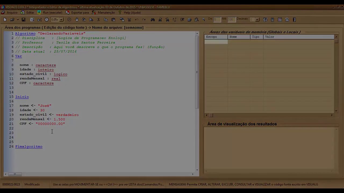Click the variables table horizontal scrollbar
Viewport: 344px width, 193px height.
tap(269, 115)
